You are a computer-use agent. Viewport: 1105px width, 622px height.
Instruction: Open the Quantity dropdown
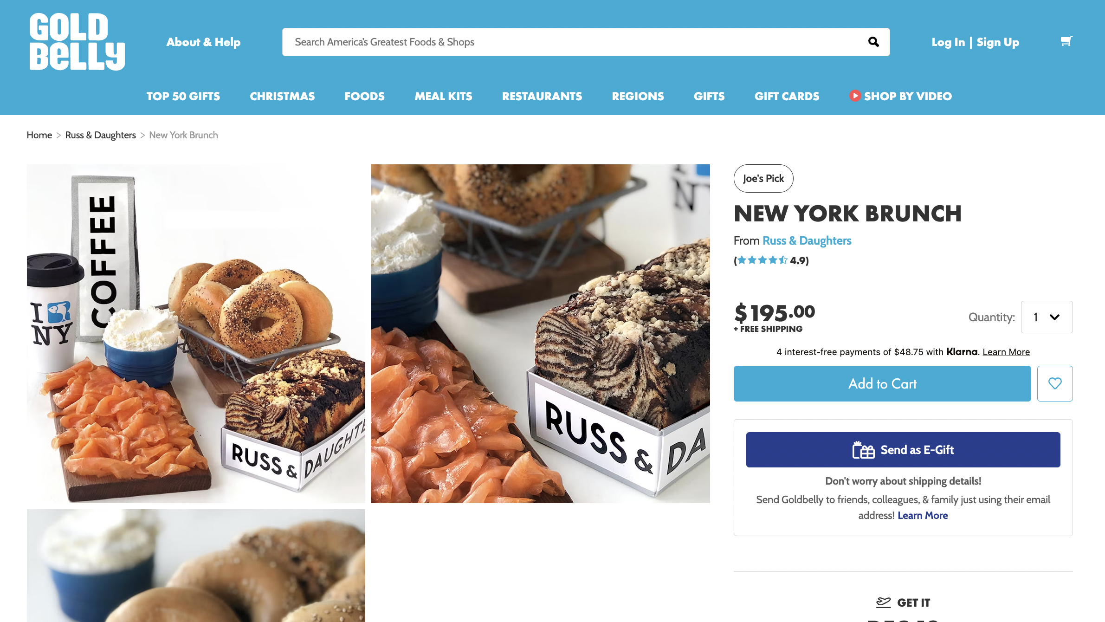(x=1047, y=317)
